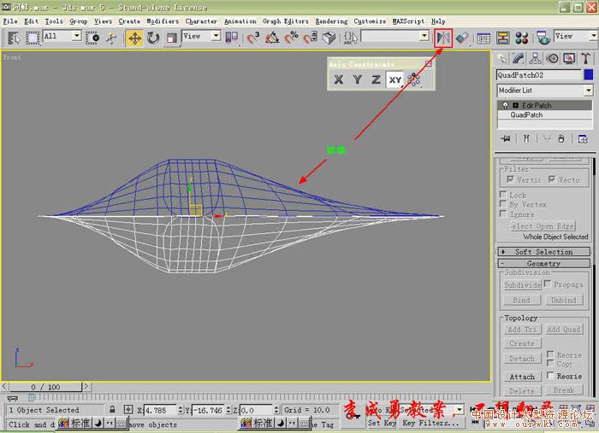The image size is (599, 433).
Task: Open the File menu
Action: coord(10,21)
